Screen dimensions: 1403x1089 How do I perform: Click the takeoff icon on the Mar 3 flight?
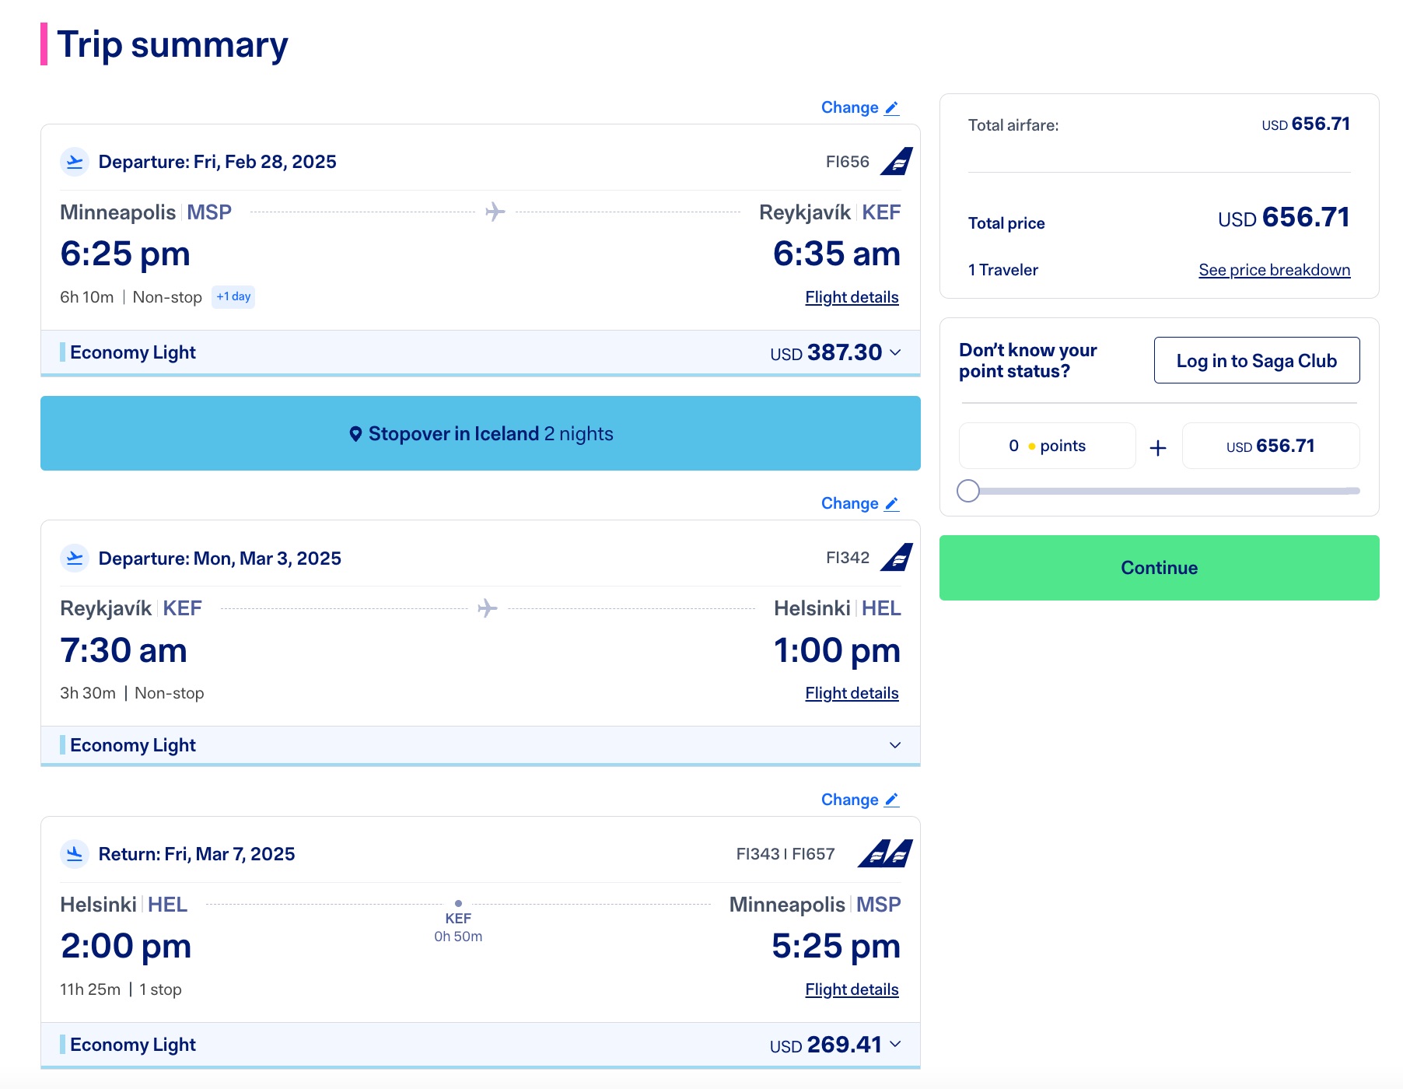point(74,558)
